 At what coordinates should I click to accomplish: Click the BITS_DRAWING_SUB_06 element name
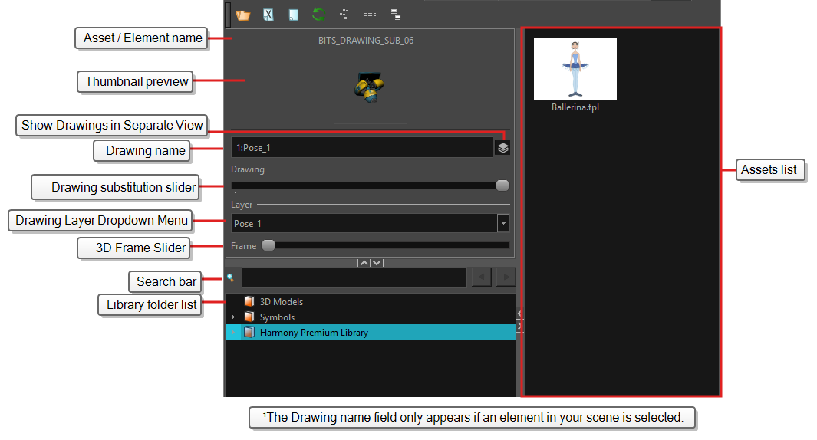coord(366,40)
